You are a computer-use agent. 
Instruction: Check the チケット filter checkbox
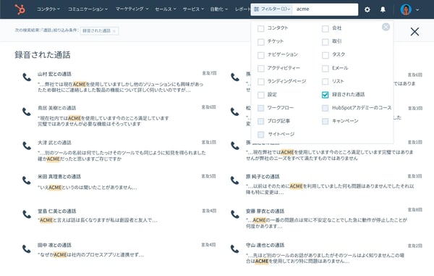(260, 41)
